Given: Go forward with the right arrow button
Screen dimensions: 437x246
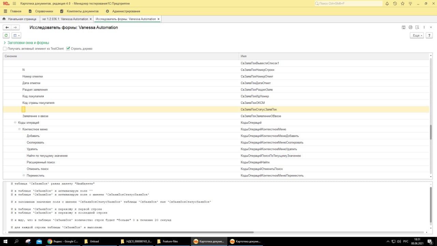Looking at the screenshot, I should [15, 27].
